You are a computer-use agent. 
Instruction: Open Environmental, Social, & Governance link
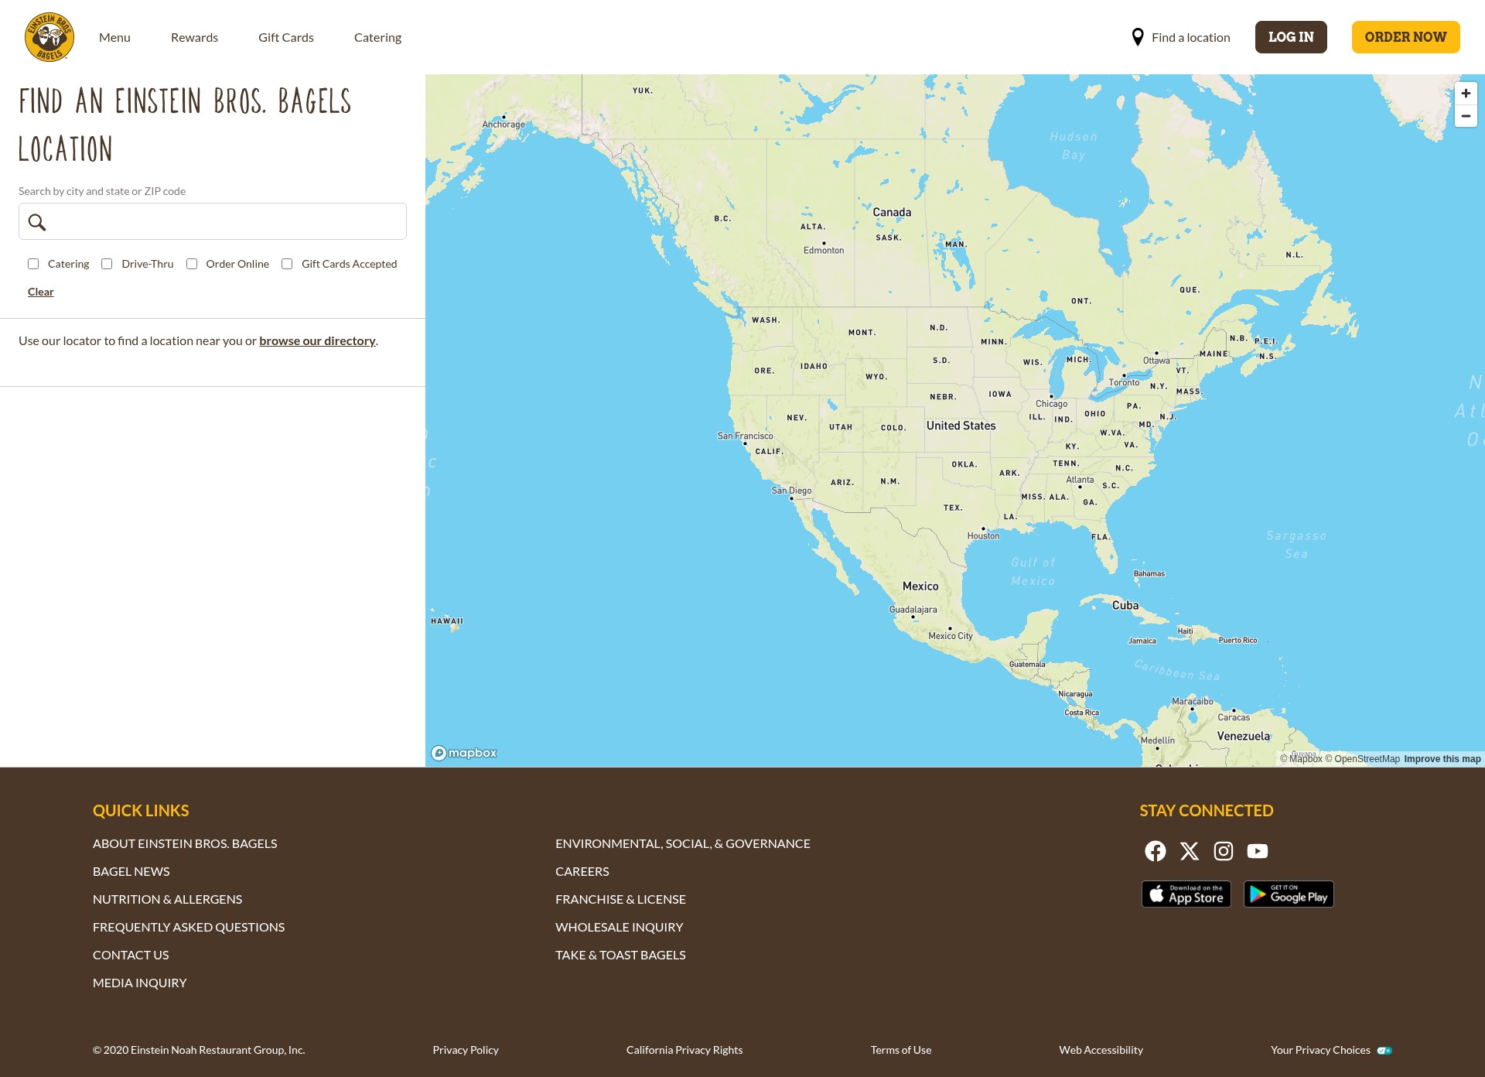[683, 843]
